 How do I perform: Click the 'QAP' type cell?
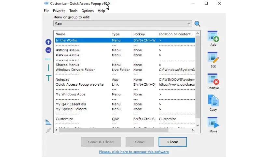116,119
